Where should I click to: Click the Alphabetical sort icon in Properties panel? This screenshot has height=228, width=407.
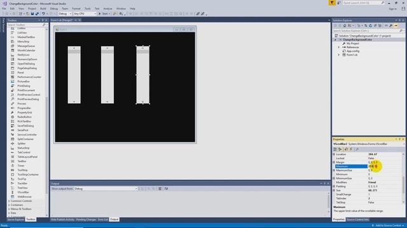[340, 149]
